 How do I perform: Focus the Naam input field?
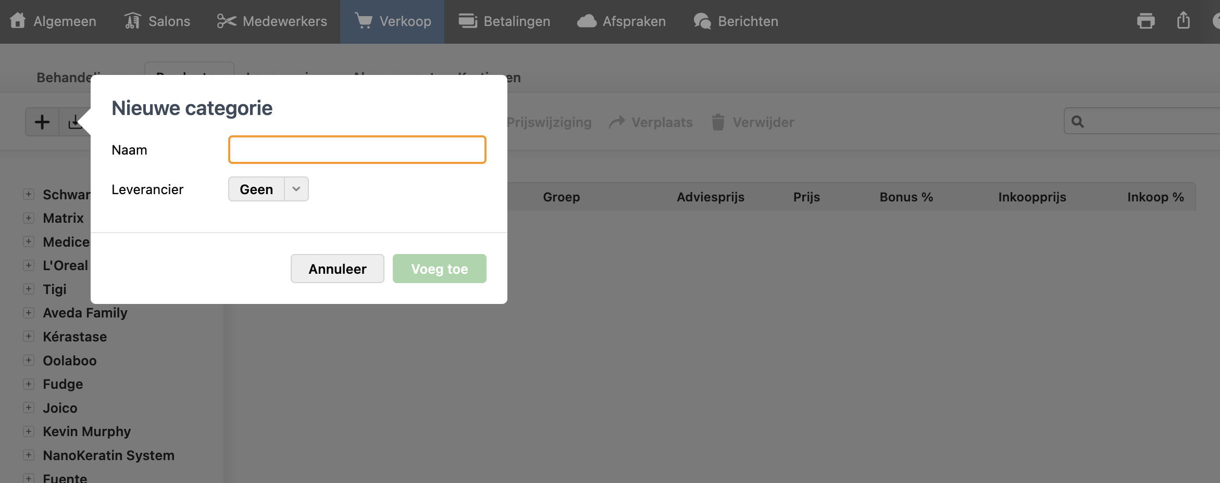357,150
